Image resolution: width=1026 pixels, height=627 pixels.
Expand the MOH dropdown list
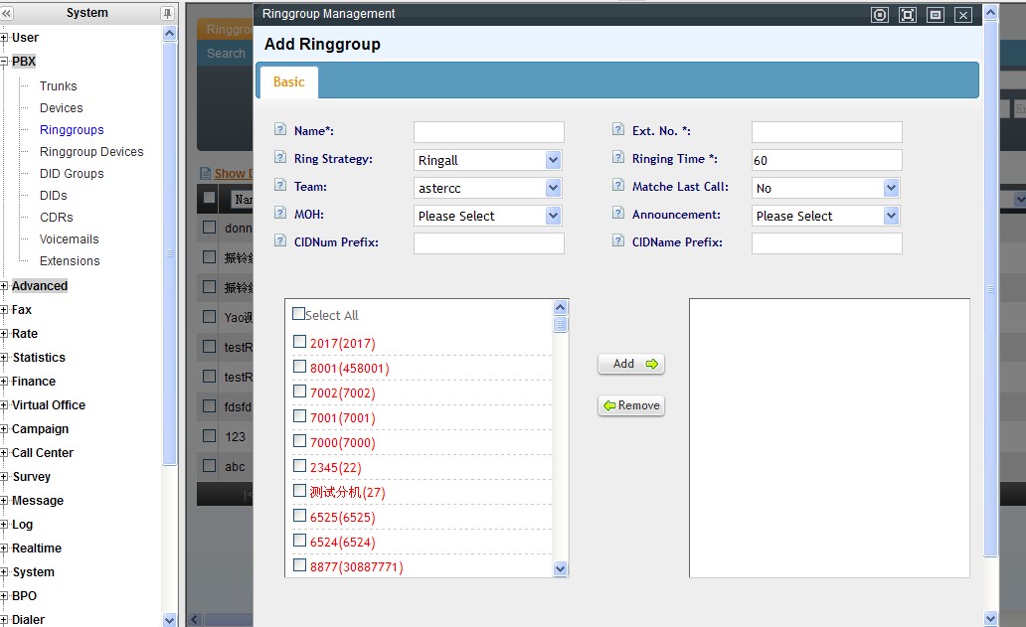554,216
